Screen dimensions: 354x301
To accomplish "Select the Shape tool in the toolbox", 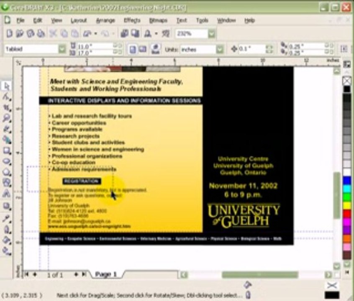I will pos(6,97).
